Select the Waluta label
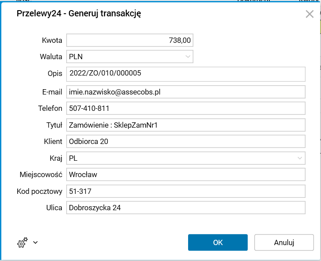This screenshot has height=261, width=321. pos(51,57)
